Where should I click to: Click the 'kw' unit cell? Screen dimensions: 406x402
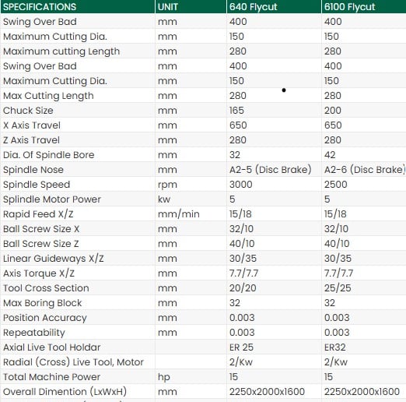point(164,199)
